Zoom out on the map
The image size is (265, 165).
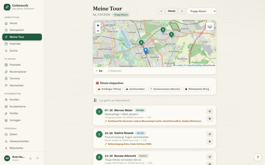coord(98,31)
